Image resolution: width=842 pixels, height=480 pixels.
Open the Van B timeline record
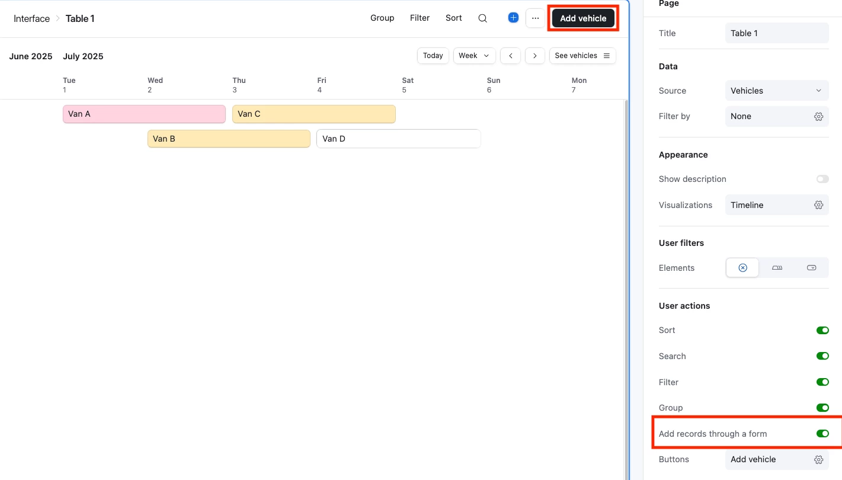[x=229, y=139]
